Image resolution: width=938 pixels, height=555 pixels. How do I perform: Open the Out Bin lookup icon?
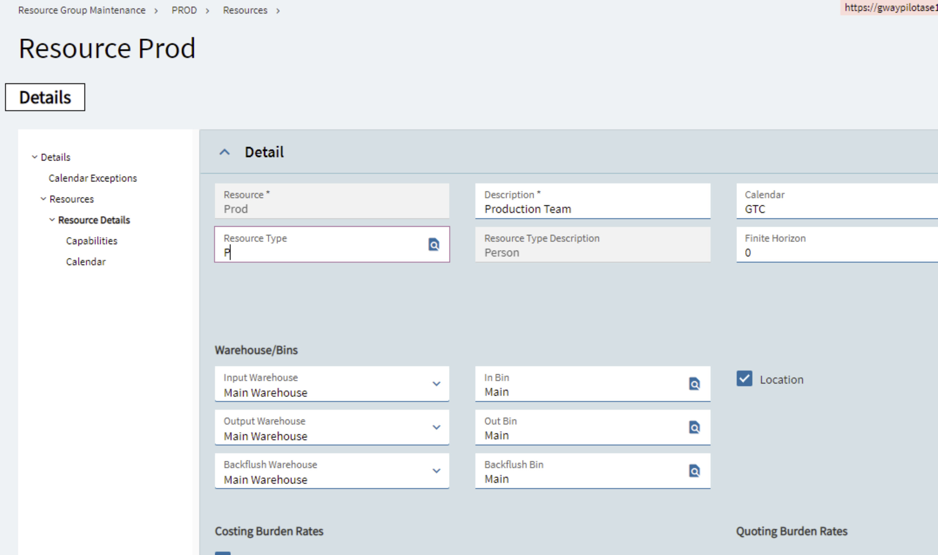694,427
